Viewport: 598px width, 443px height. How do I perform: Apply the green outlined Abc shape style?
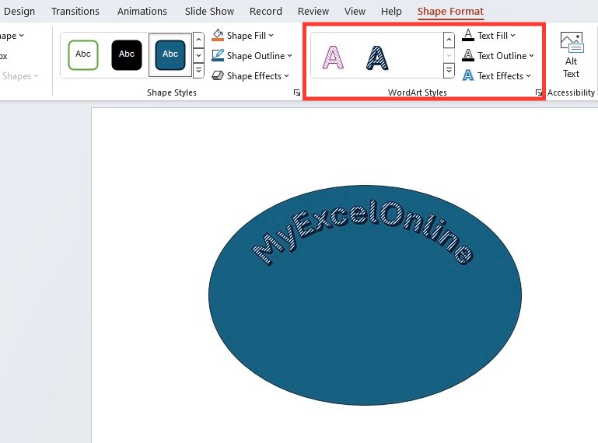pos(83,55)
